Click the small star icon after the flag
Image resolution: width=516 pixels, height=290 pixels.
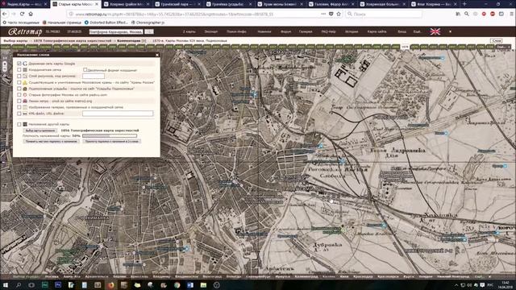pyautogui.click(x=450, y=31)
